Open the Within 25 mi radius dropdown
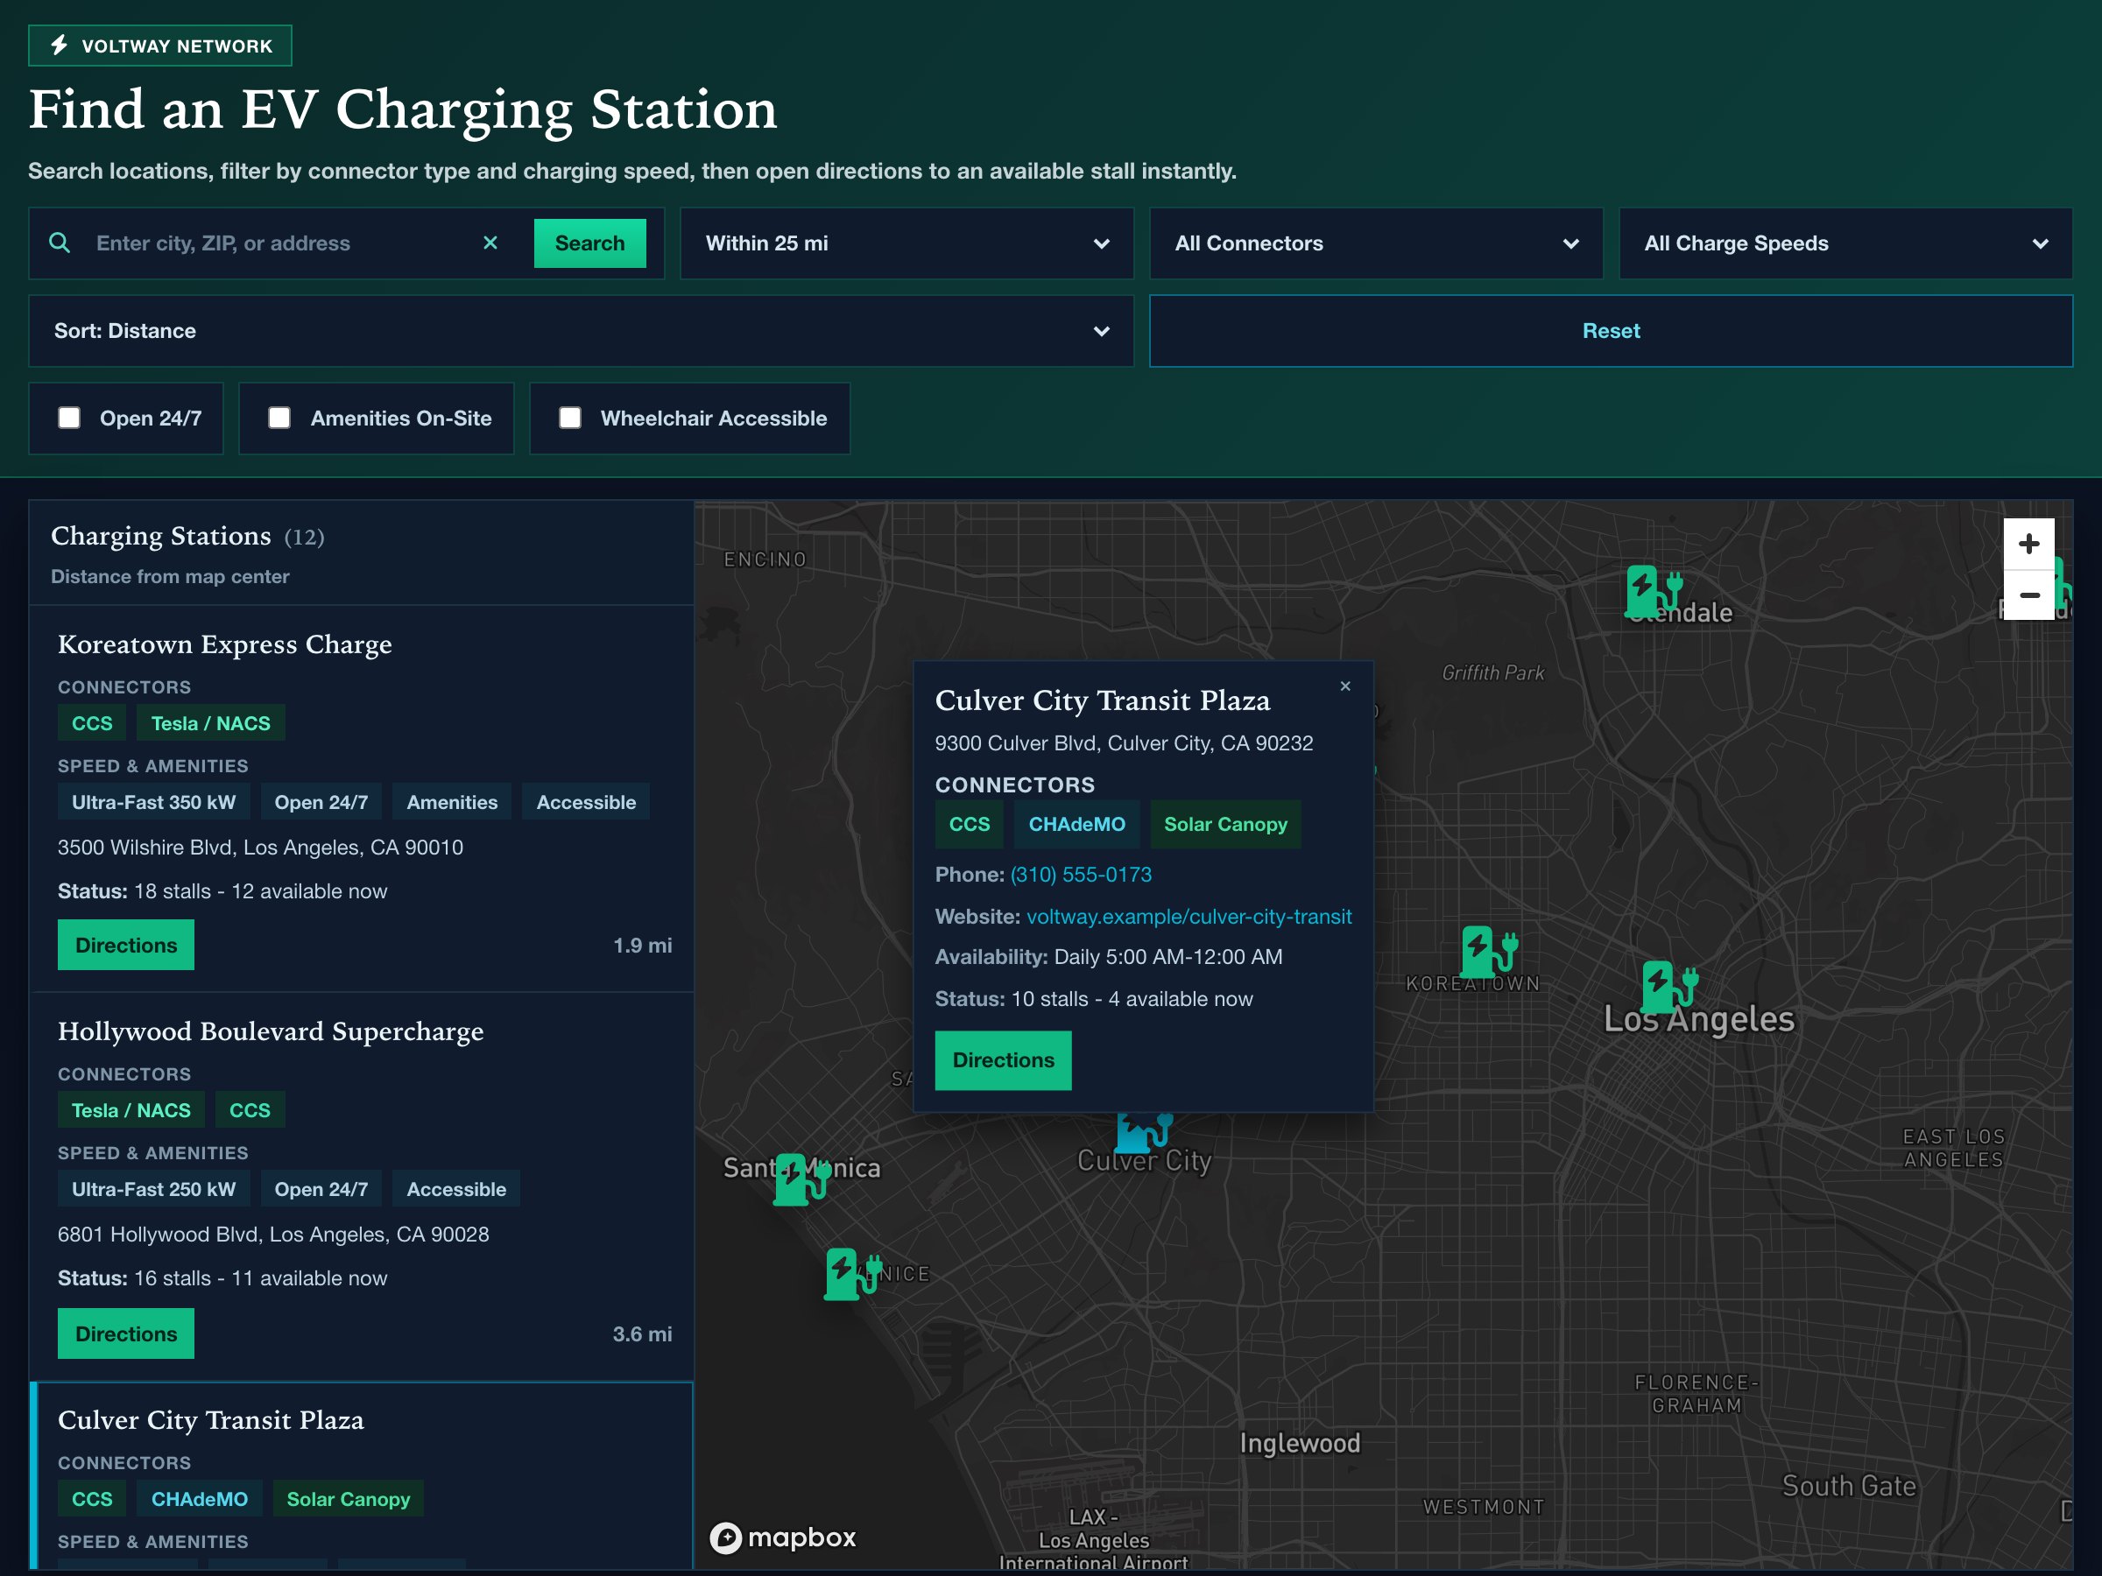Image resolution: width=2102 pixels, height=1576 pixels. pyautogui.click(x=906, y=243)
